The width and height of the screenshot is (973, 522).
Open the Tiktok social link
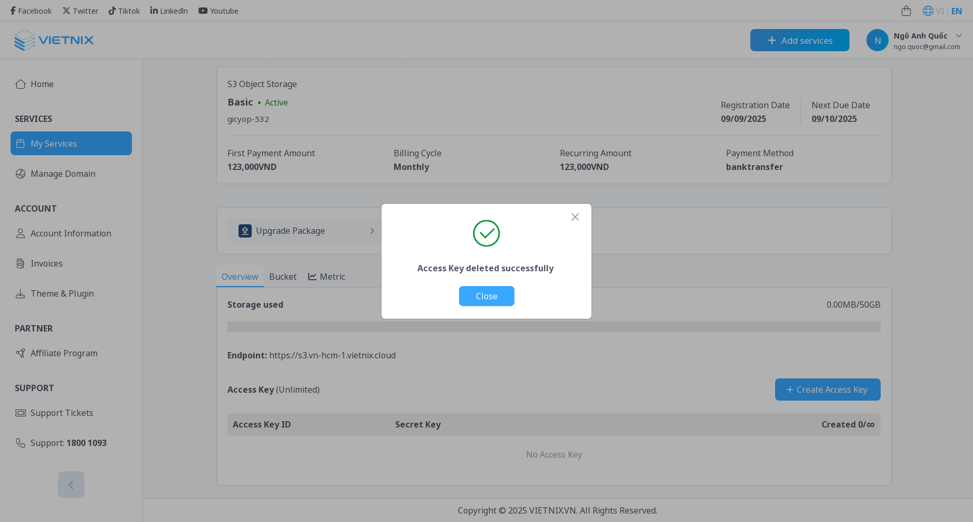click(x=124, y=11)
